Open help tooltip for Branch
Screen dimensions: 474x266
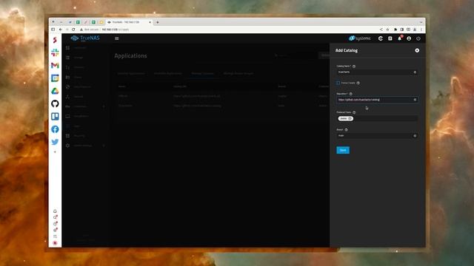(x=346, y=130)
